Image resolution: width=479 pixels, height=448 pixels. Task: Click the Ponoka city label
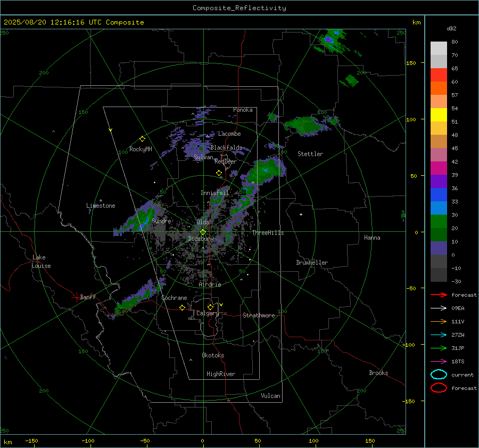243,110
